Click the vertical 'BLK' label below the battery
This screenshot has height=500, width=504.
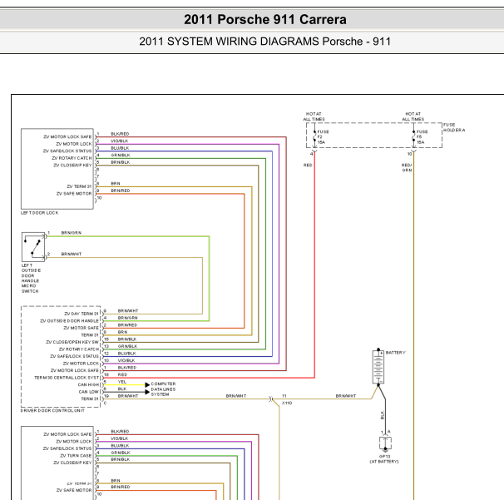click(x=383, y=415)
